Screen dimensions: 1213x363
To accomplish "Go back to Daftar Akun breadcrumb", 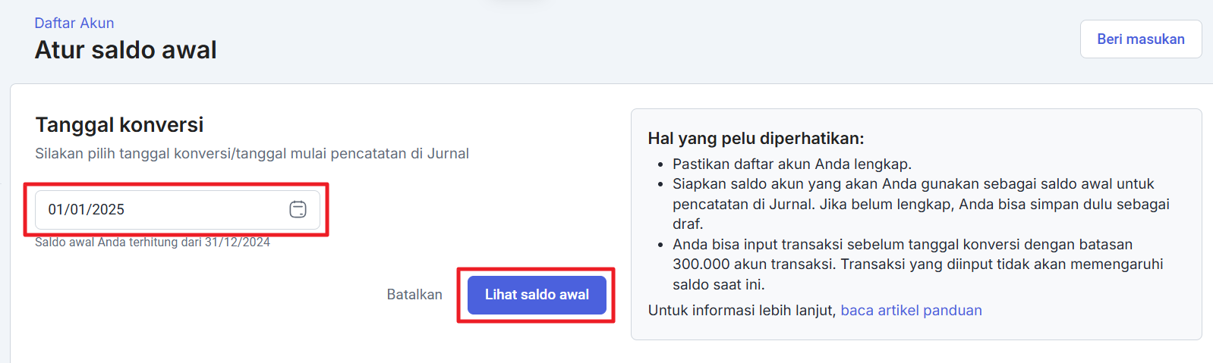I will click(x=74, y=23).
